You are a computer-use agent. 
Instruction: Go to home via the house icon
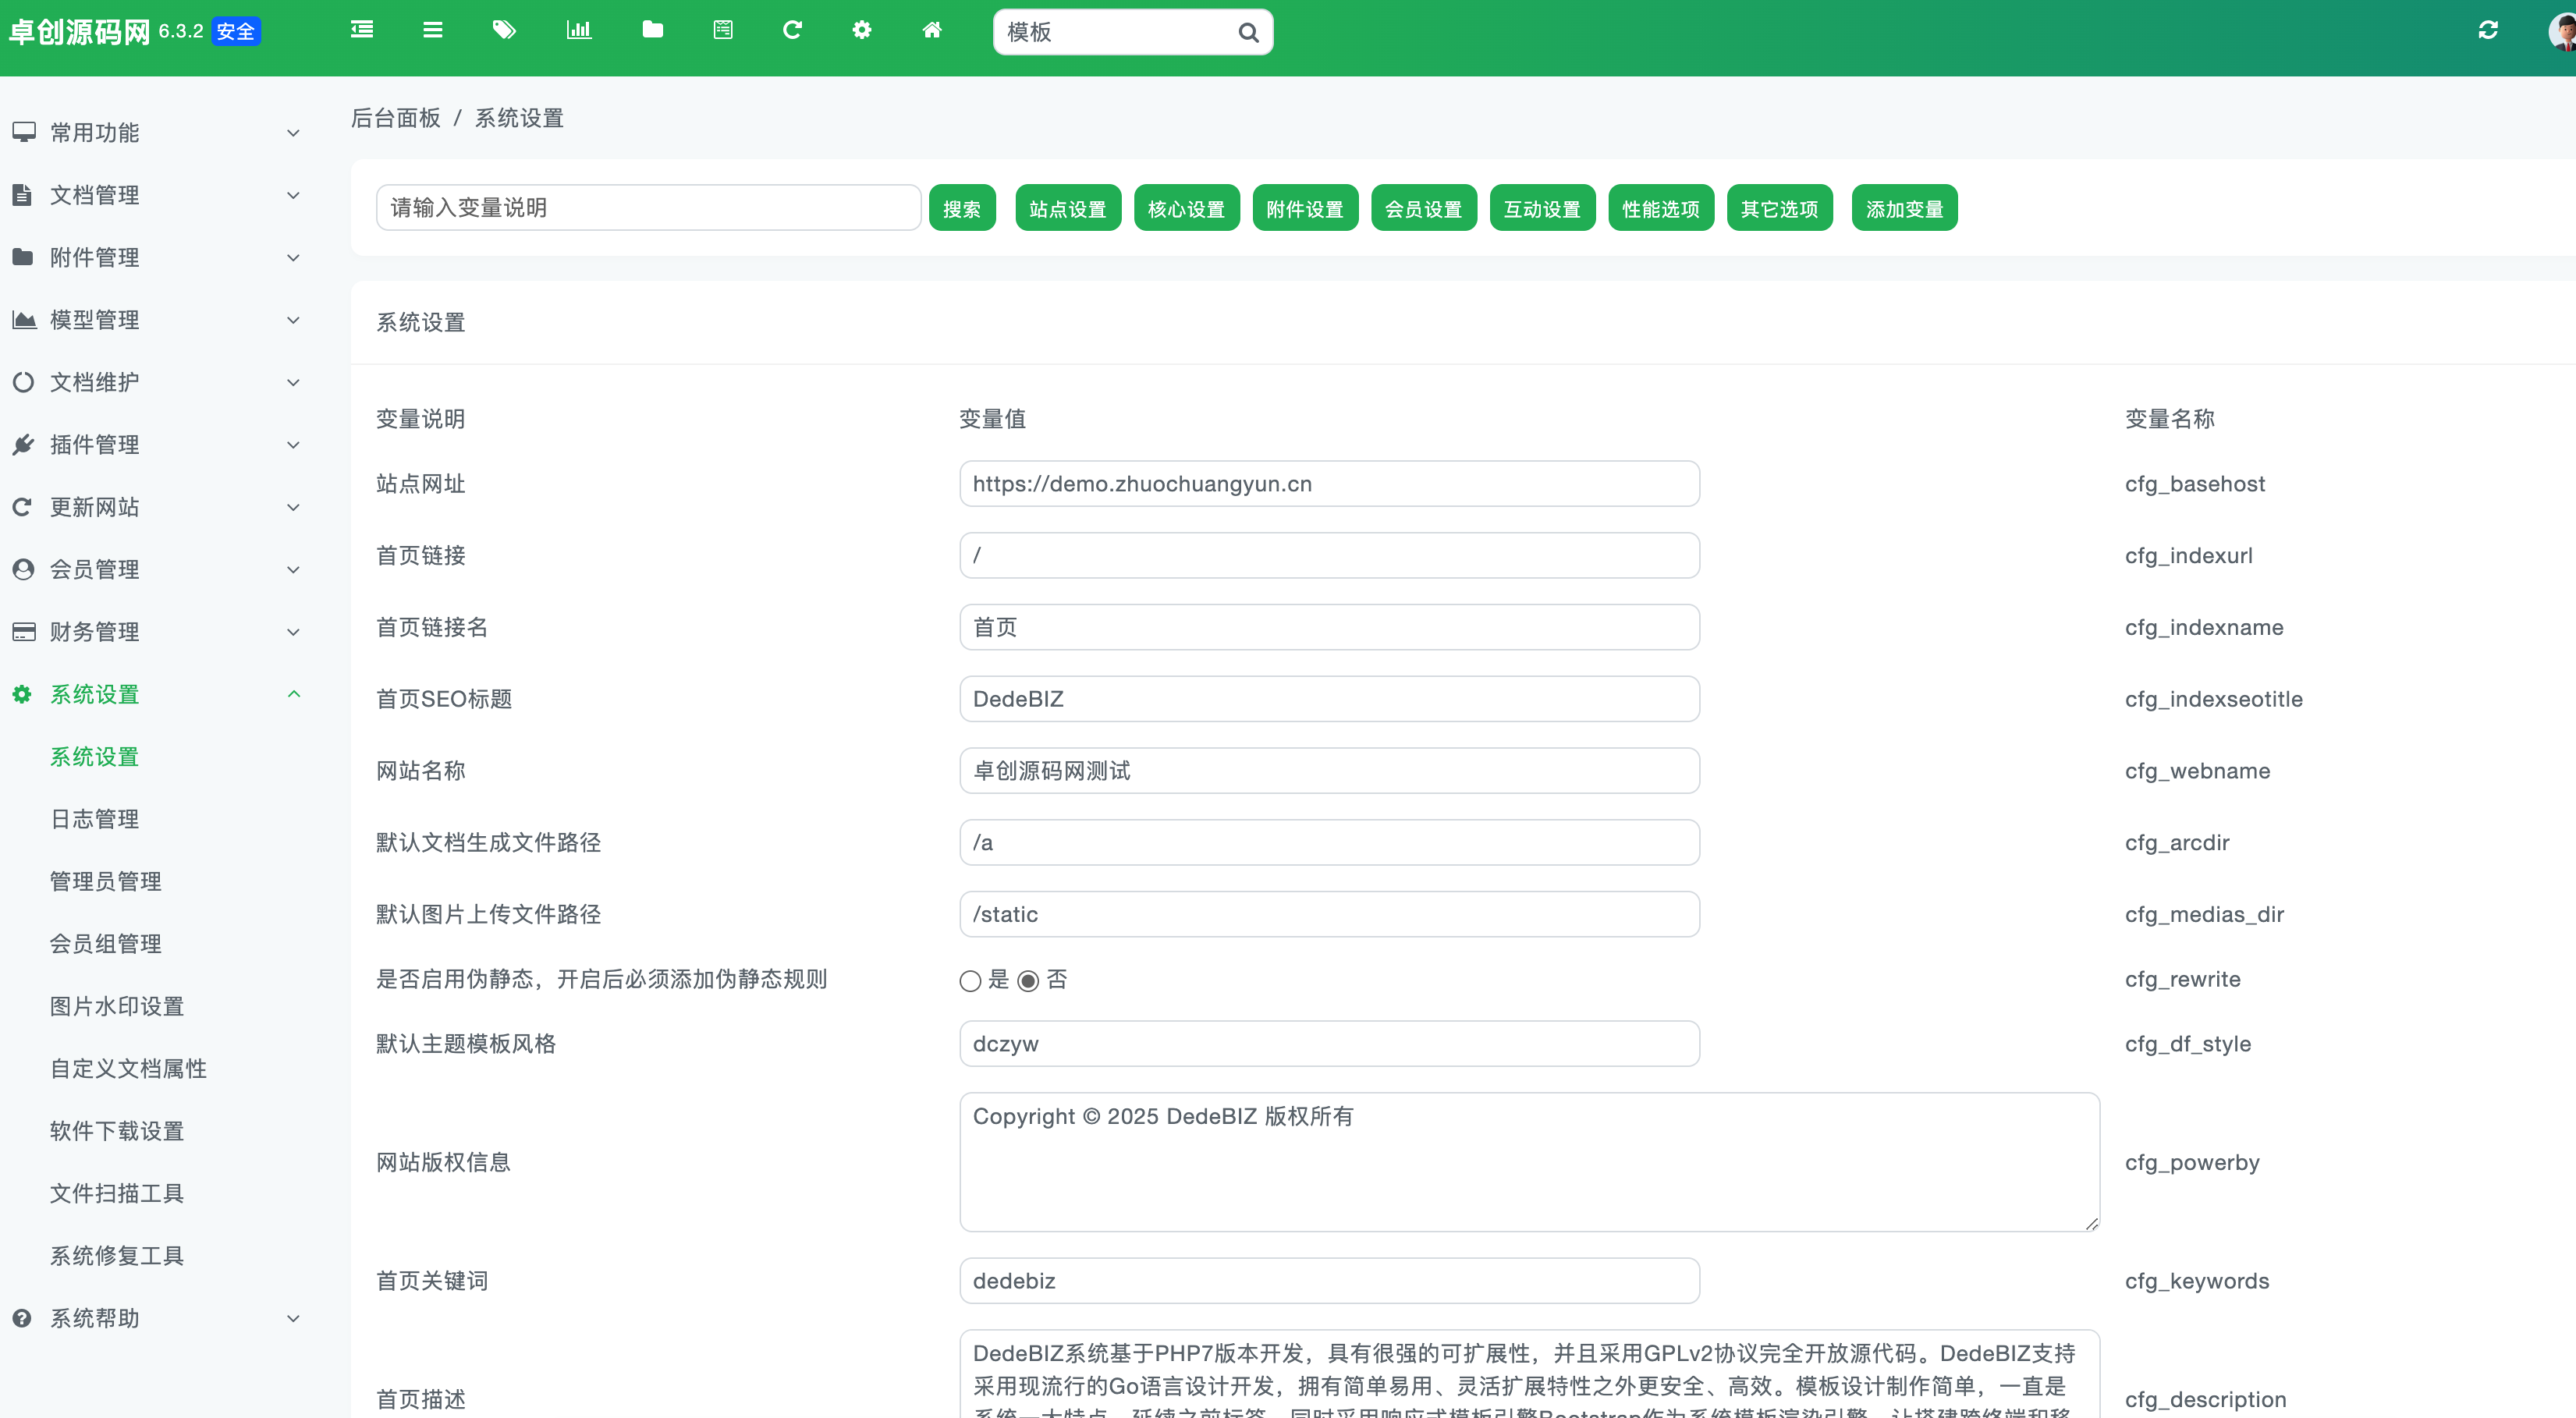[x=931, y=30]
